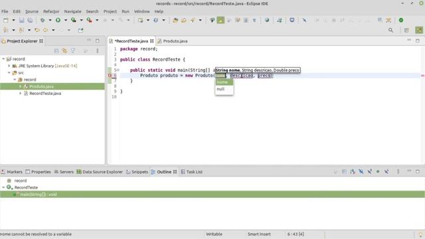Switch to the Servers tab
425x239 pixels.
64,172
